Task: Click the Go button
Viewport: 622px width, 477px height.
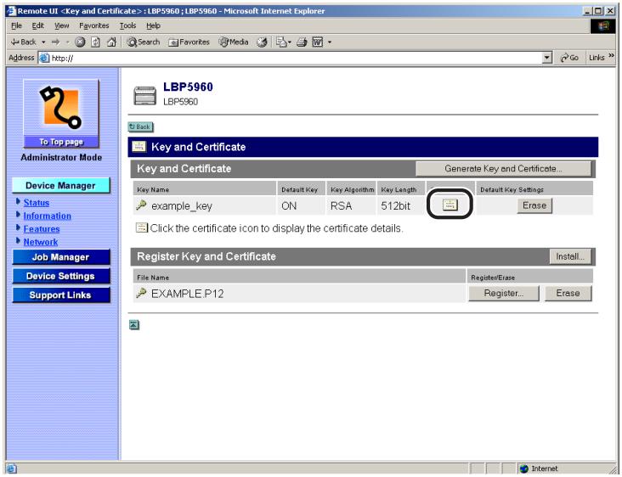Action: [569, 58]
